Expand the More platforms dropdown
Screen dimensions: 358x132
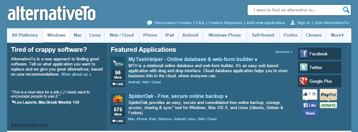(337, 35)
